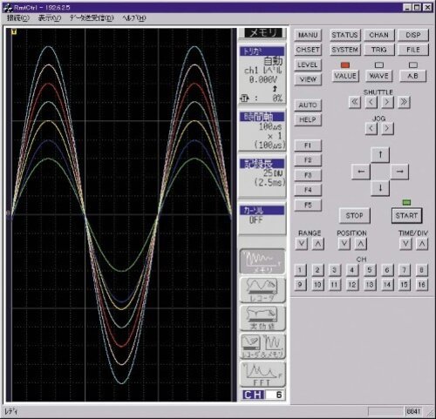Click the SHUTTLE single left arrow
The width and height of the screenshot is (436, 419).
(371, 102)
